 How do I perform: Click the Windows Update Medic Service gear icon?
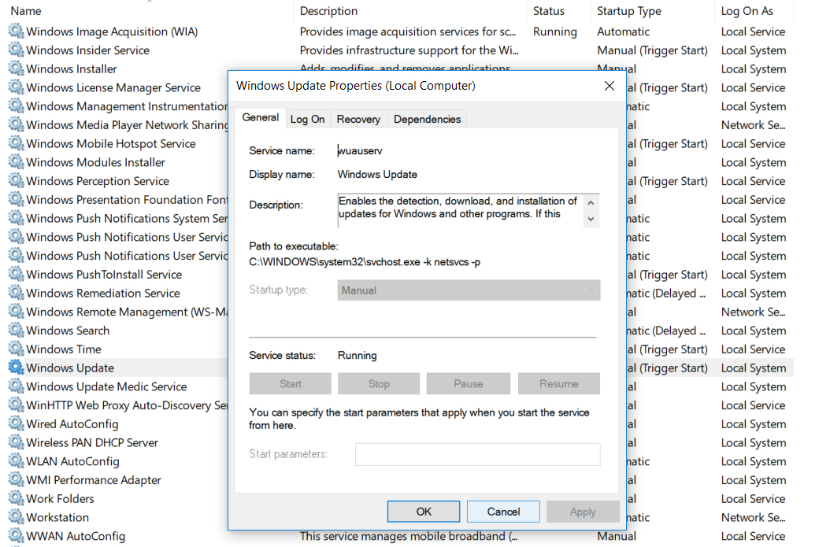tap(17, 386)
